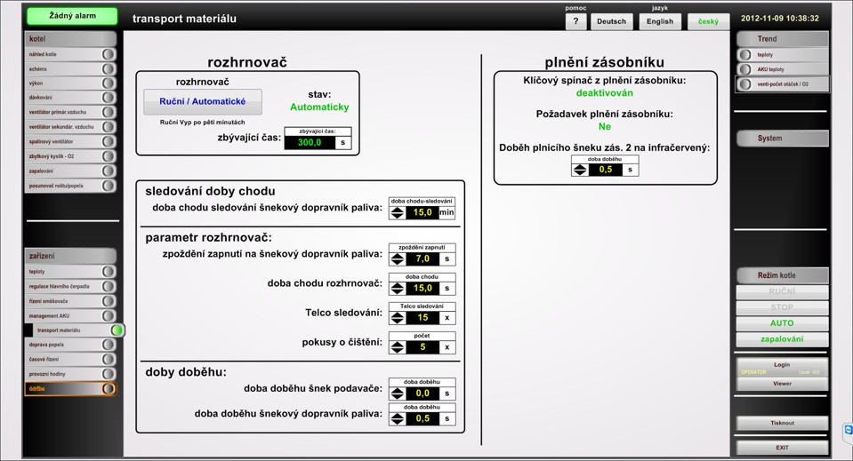Click the doba doběhu 0,0 value field
Screen dimensions: 853x461
[x=422, y=393]
